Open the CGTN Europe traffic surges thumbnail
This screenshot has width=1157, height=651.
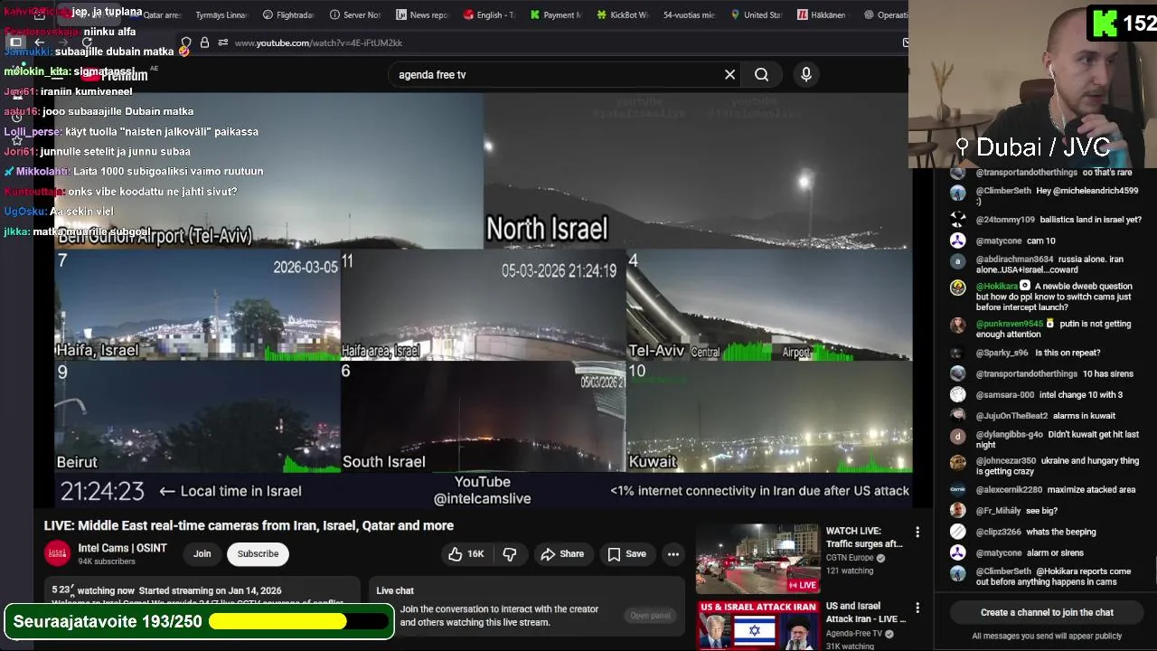tap(757, 559)
